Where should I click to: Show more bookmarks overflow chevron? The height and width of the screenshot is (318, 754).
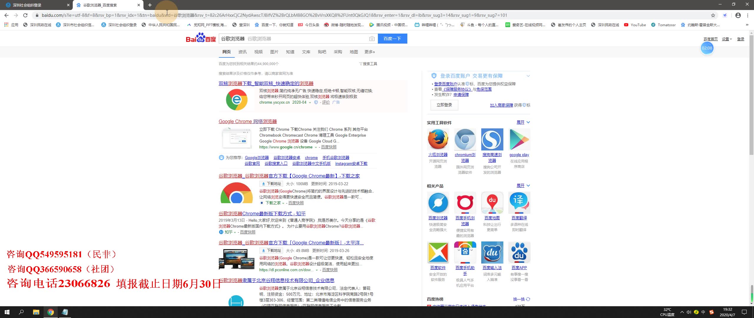(x=747, y=25)
